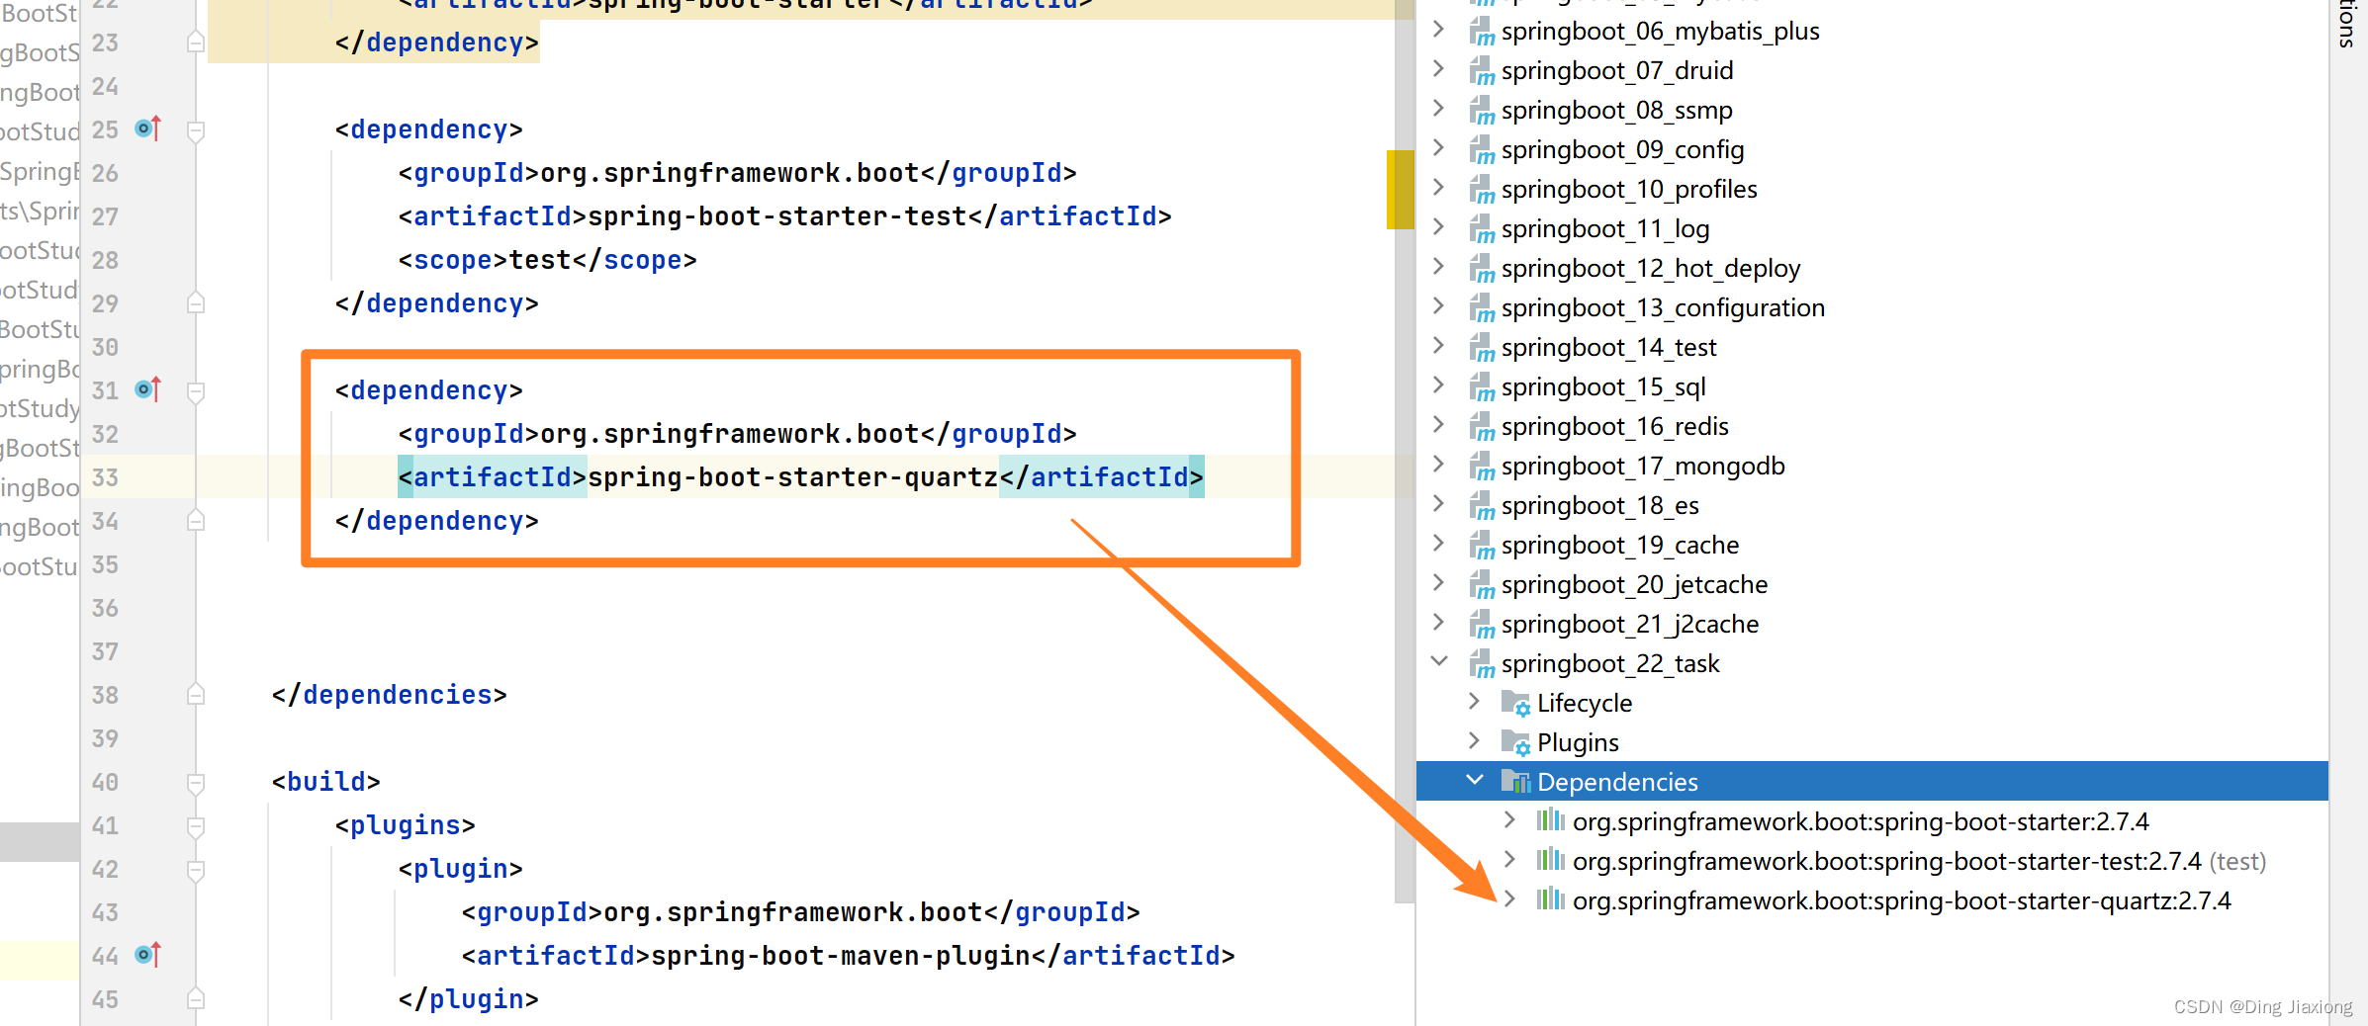This screenshot has width=2368, height=1026.
Task: Select the springboot_14_test module row
Action: click(1872, 348)
